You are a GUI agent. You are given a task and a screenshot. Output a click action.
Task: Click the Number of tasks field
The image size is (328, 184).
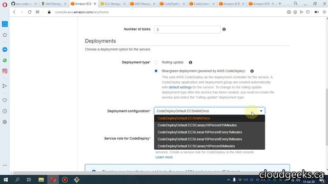(187, 30)
